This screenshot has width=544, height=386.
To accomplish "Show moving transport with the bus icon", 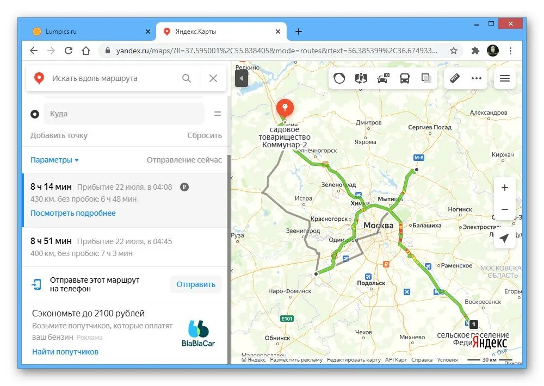I will pos(405,78).
